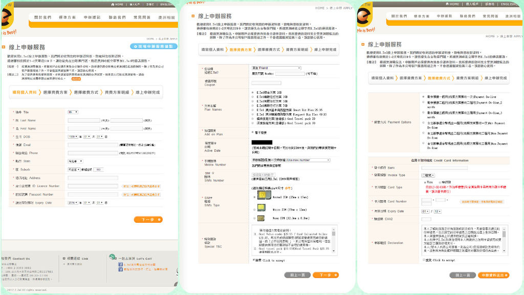Click the grey 回上一頁 button on plan form
Viewport: 524px width, 295px height.
tap(297, 275)
